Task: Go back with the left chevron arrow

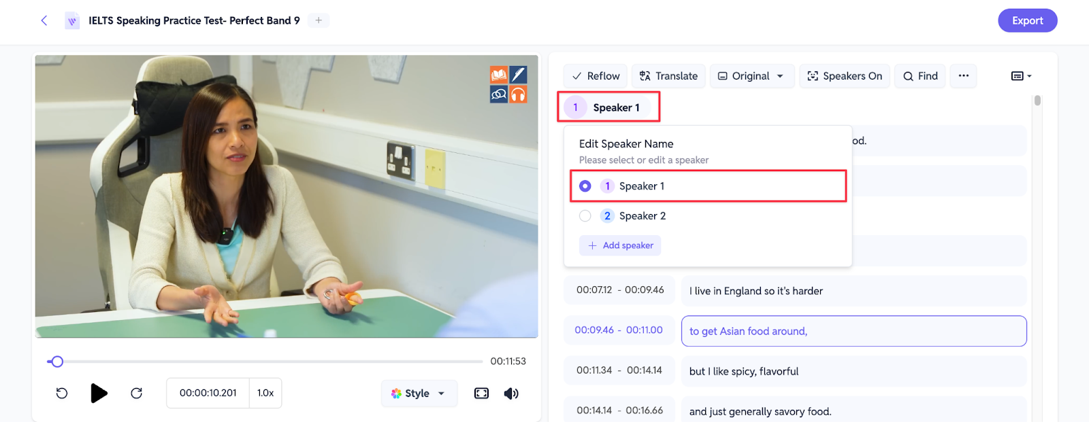Action: coord(44,20)
